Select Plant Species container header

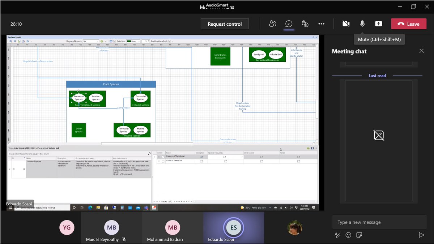(111, 84)
